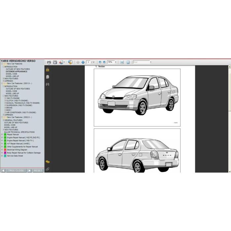The height and width of the screenshot is (231, 231).
Task: Select the green icon of A/T Repair Manual
Action: coord(5,144)
